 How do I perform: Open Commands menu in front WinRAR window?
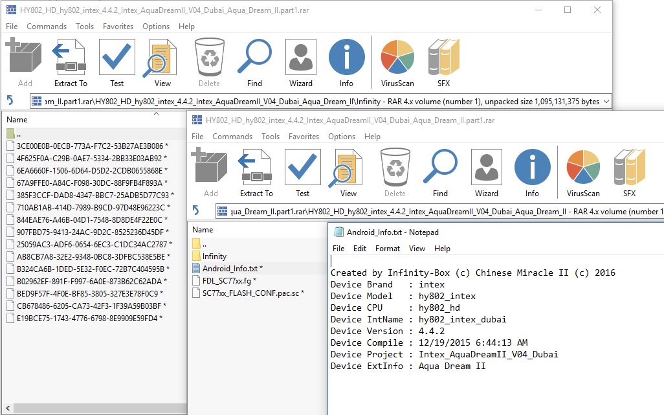point(232,137)
